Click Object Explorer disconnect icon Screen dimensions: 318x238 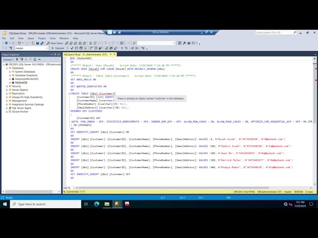click(x=22, y=59)
